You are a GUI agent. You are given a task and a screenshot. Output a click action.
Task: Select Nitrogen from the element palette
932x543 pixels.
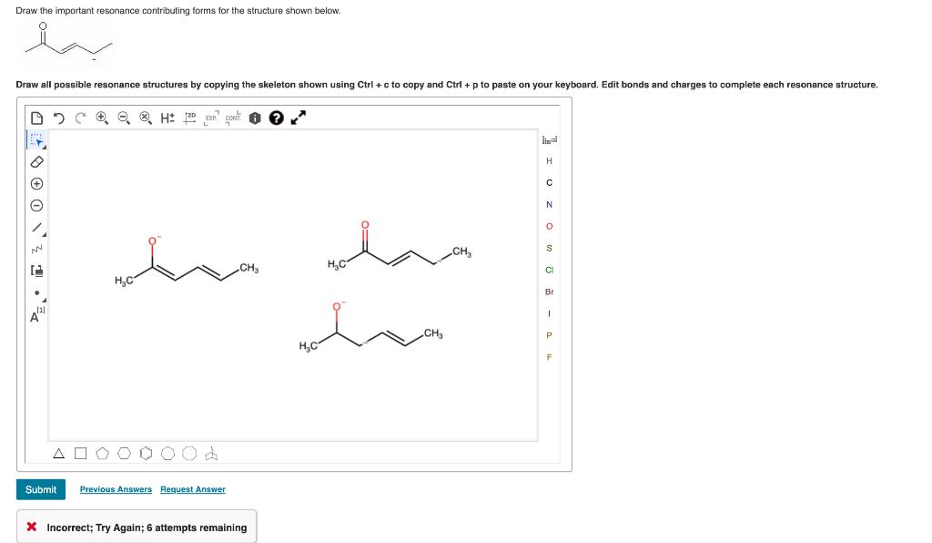pos(549,205)
